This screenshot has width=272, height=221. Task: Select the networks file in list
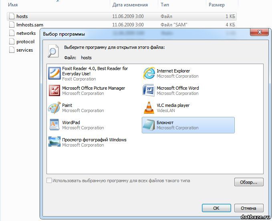click(x=26, y=33)
